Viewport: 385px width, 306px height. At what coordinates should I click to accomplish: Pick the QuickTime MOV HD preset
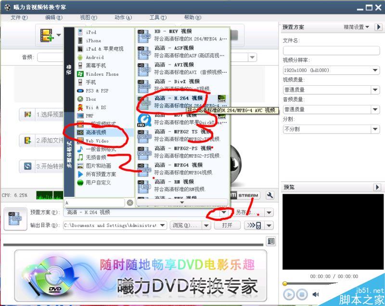[x=182, y=119]
